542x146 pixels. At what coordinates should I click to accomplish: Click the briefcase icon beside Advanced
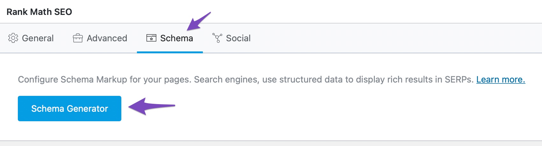(x=78, y=38)
